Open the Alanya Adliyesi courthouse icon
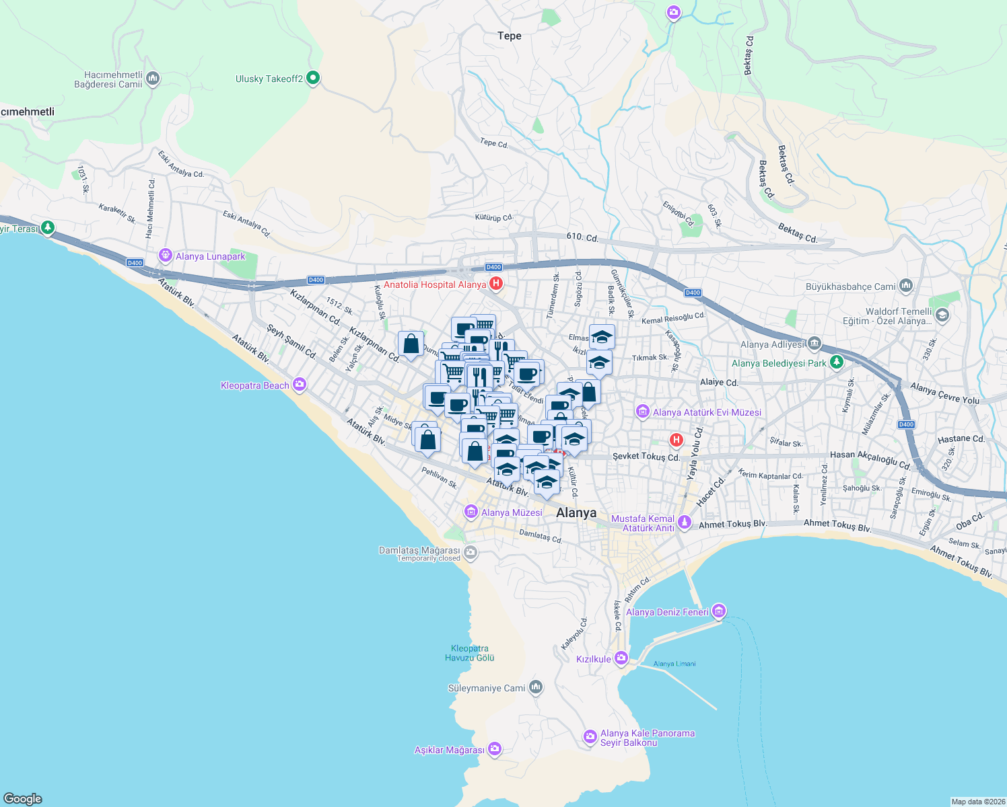Image resolution: width=1007 pixels, height=807 pixels. [814, 344]
